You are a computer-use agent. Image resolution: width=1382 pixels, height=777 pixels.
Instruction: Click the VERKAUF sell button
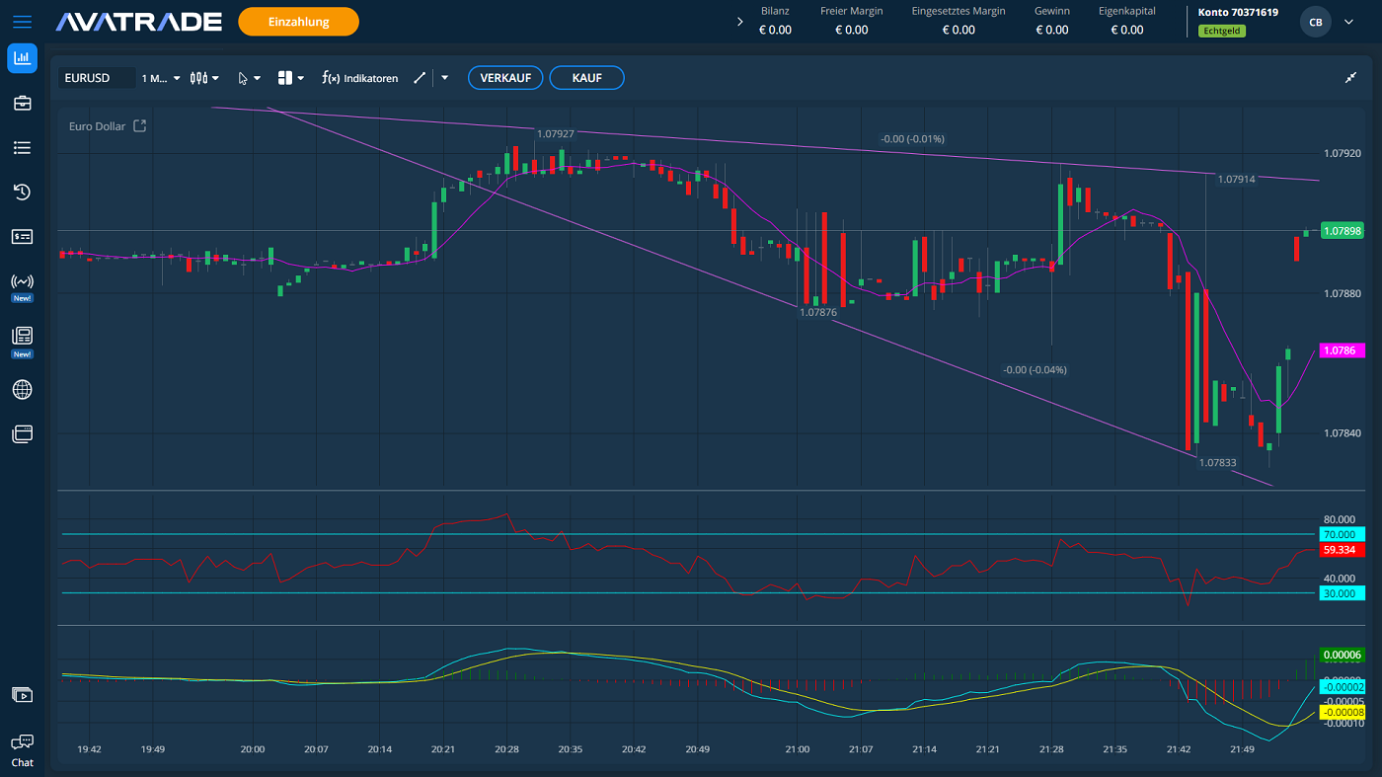(505, 78)
